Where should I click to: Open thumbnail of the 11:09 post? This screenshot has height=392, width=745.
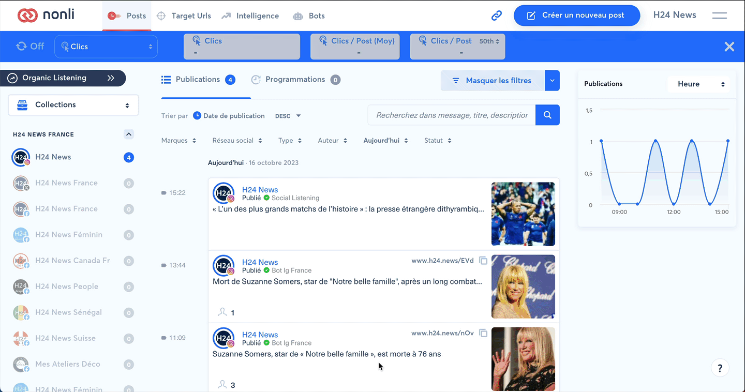click(523, 359)
